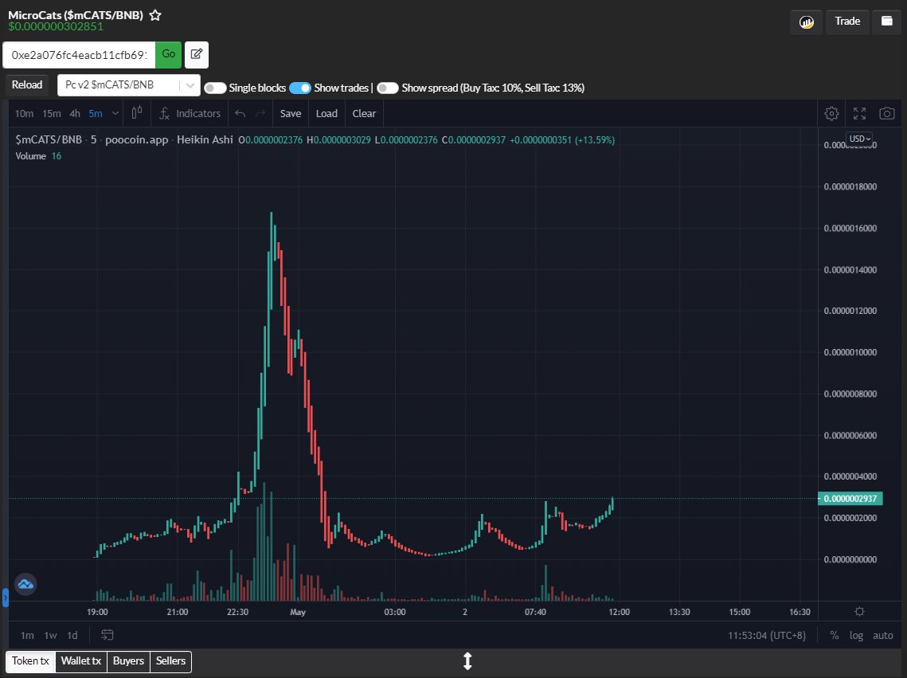Toggle log scale mode

click(x=856, y=635)
